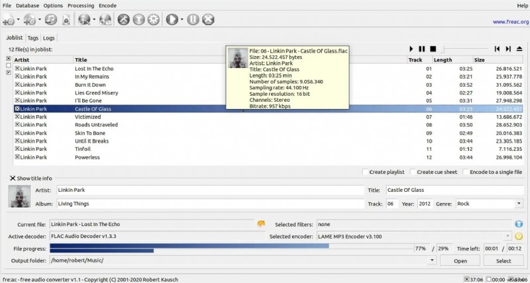Viewport: 530px width, 283px height.
Task: Click the eject drive icon
Action: 519,49
